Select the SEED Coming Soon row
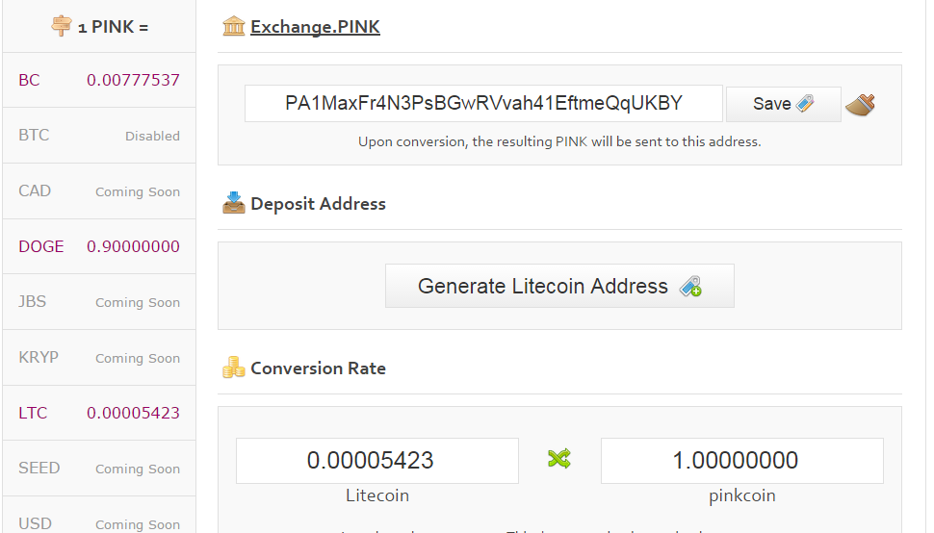934x533 pixels. [x=99, y=469]
